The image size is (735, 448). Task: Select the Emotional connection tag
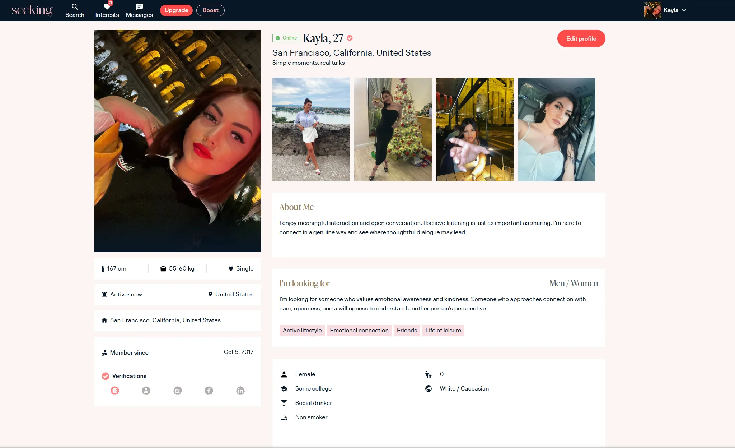tap(359, 331)
